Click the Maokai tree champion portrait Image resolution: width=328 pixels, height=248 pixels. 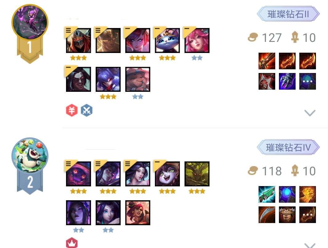pos(197,174)
